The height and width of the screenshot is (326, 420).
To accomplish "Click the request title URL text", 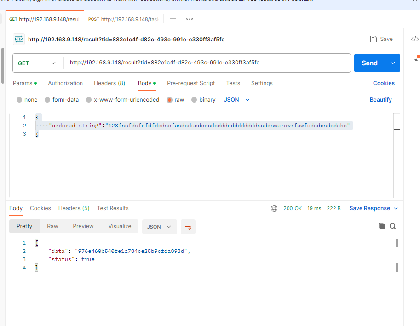I will [126, 40].
